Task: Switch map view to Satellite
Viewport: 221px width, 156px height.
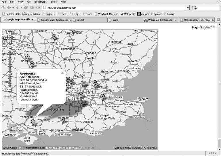Action: (205, 27)
